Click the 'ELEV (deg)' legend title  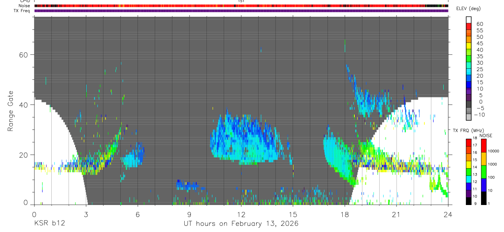pos(468,9)
